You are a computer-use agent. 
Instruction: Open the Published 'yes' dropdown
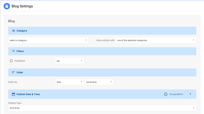coord(70,61)
